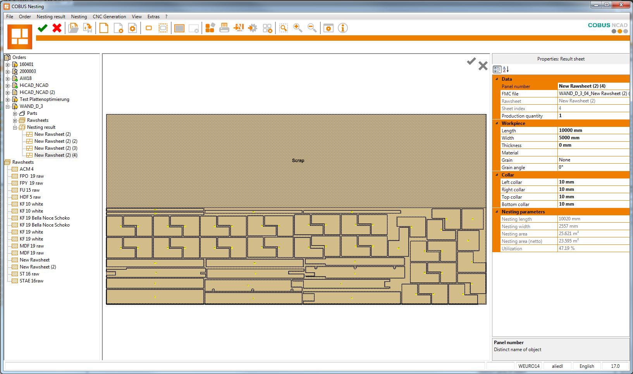Select KF 19 Bella Noce Schoko rawsheet
The height and width of the screenshot is (374, 633).
click(x=45, y=218)
